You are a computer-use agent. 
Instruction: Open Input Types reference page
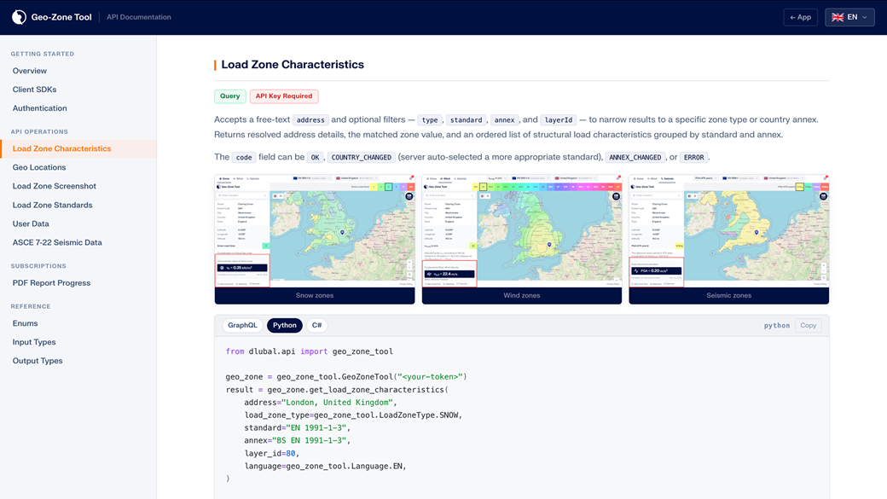tap(34, 342)
